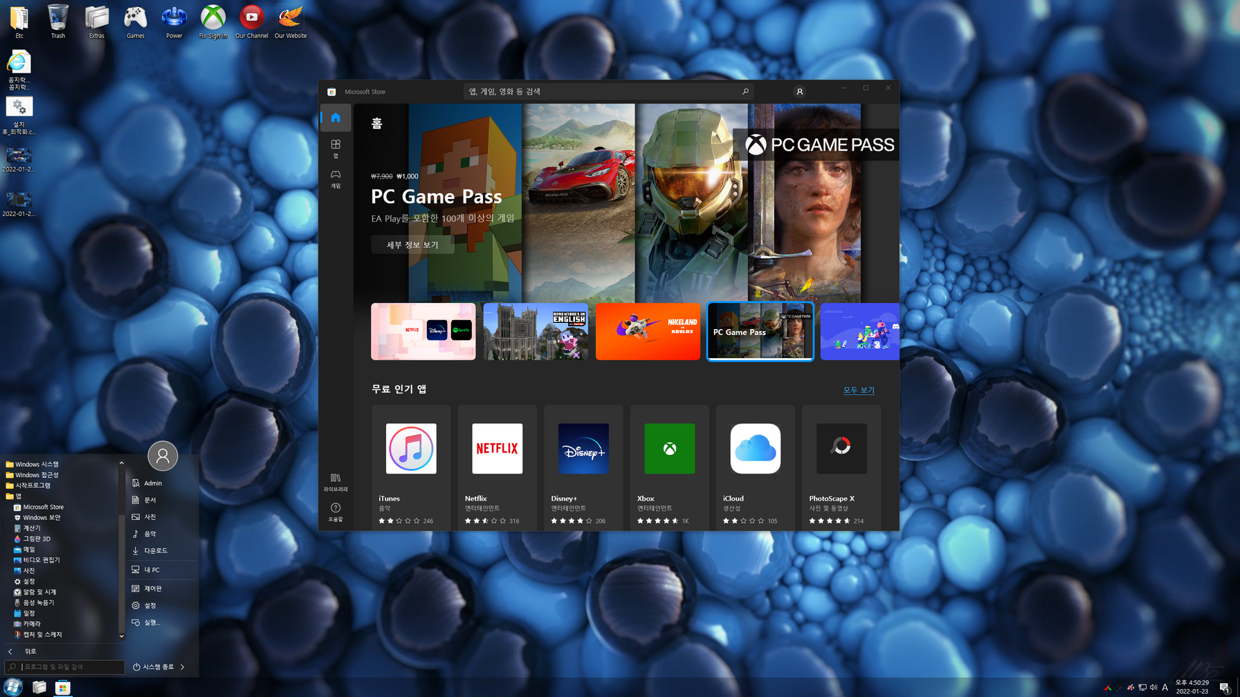Screen dimensions: 1240x697
Task: Open the Games desktop icon
Action: (136, 22)
